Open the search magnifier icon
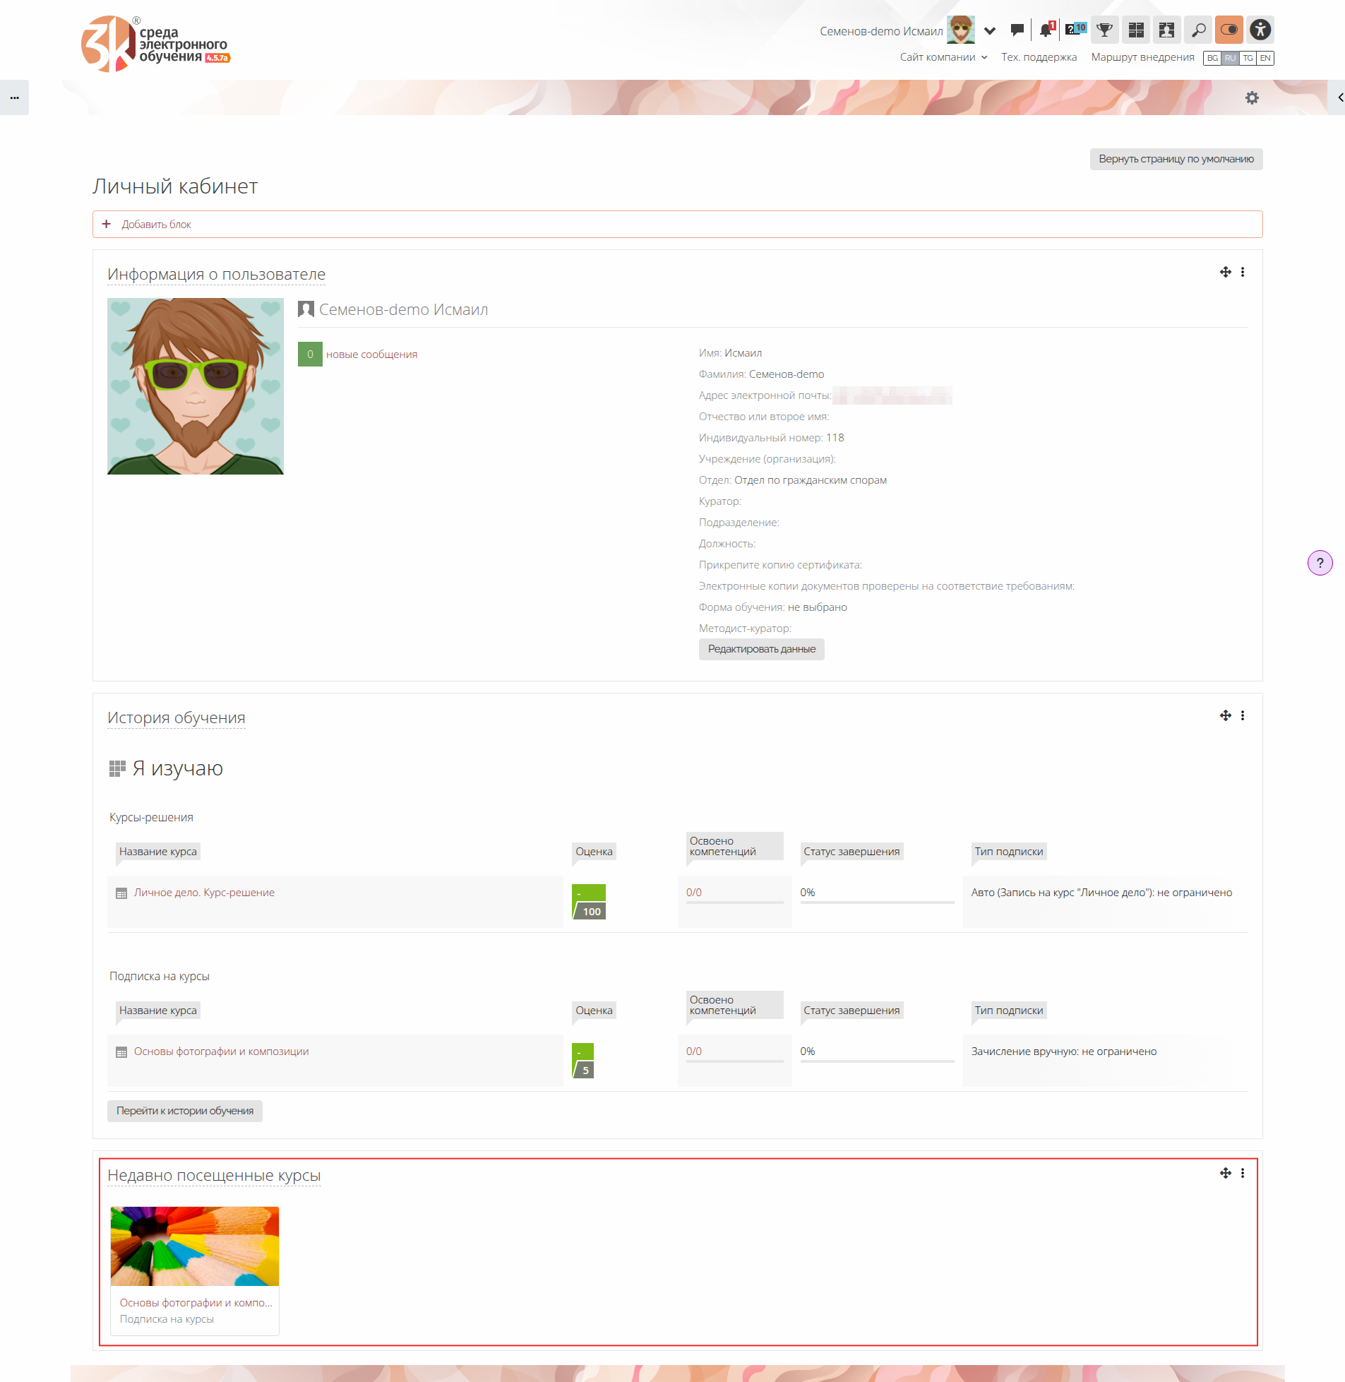The image size is (1345, 1382). pyautogui.click(x=1198, y=30)
